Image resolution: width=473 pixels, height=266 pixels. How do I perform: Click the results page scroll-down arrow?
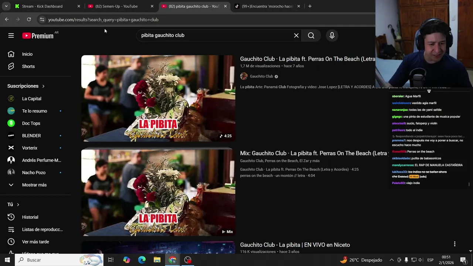tap(470, 251)
